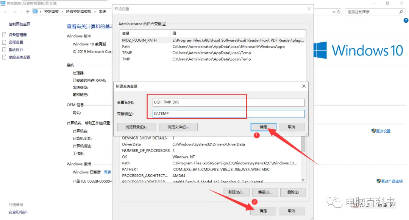Viewport: 409px width, 220px height.
Task: Select the TEMP user variable row
Action: (x=213, y=53)
